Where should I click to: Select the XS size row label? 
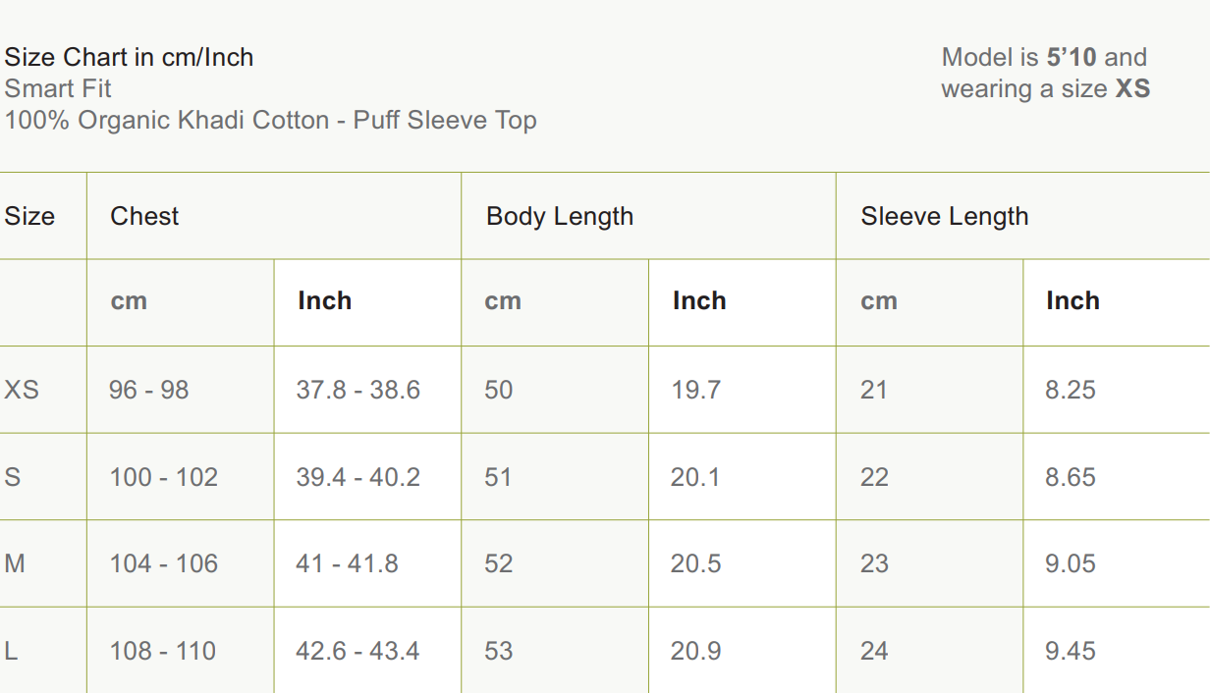[x=22, y=390]
